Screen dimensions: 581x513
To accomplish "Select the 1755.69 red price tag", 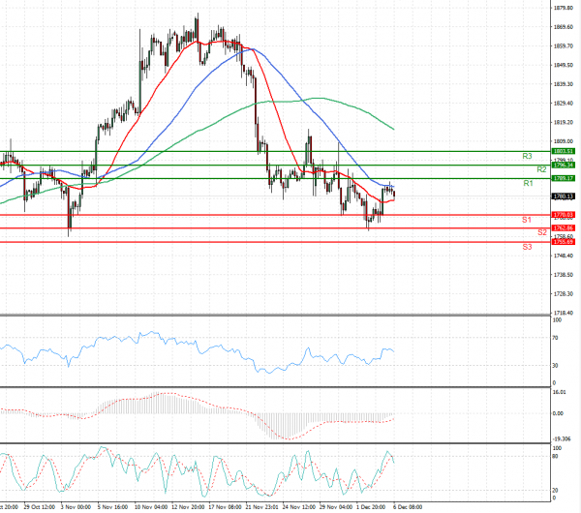I will click(564, 241).
